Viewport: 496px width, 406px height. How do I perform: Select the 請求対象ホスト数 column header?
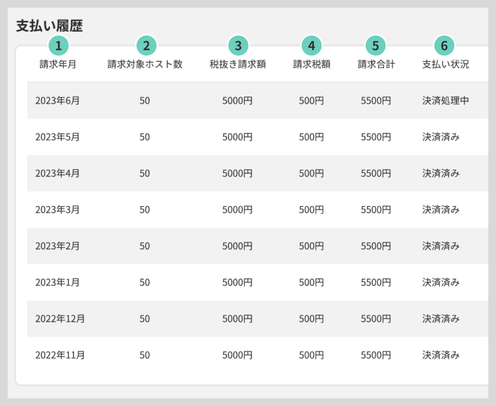(x=145, y=64)
